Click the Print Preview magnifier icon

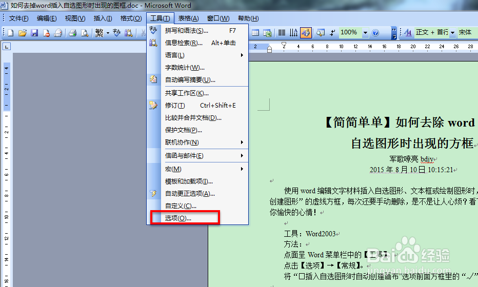(x=85, y=33)
